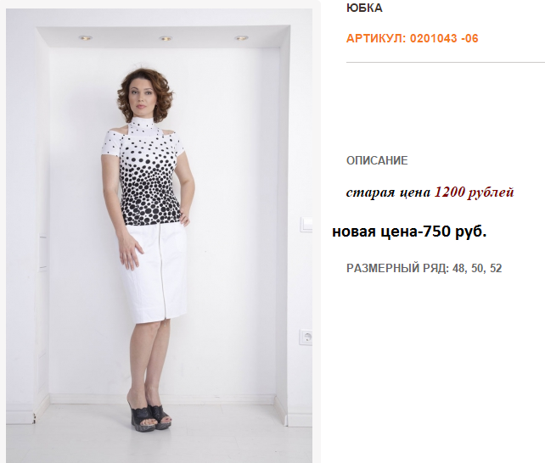Click the РАЗМЕРНЫЙ РЯД label
545x463 pixels.
(x=398, y=268)
